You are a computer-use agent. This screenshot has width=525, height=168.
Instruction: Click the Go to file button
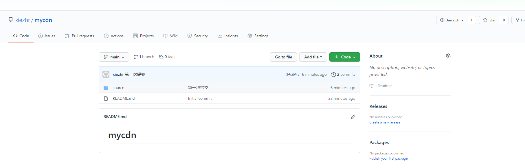(x=283, y=57)
